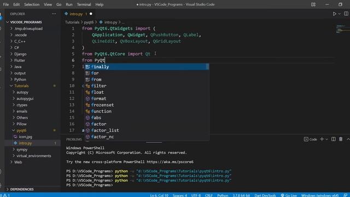Change indentation via Spaces: 4
This screenshot has height=197, width=350.
click(180, 195)
